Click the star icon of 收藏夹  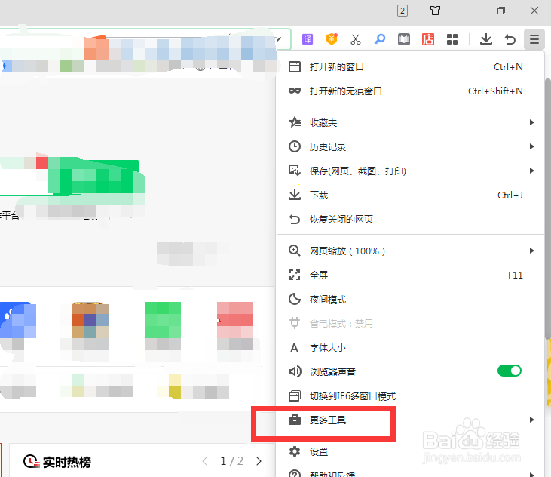tap(295, 122)
